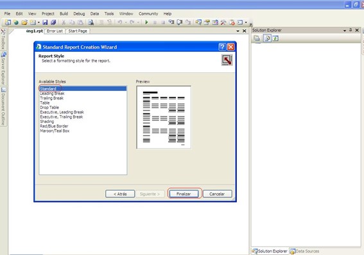This screenshot has width=364, height=255.
Task: Click the Save file toolbar icon
Action: tap(45, 22)
